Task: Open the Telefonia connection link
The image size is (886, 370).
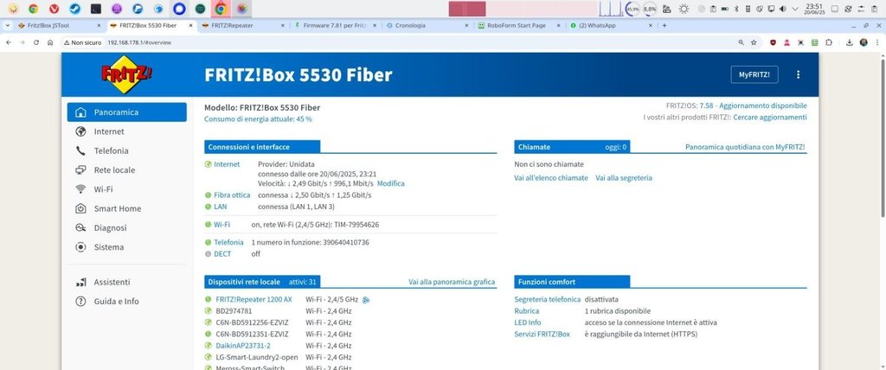Action: tap(228, 242)
